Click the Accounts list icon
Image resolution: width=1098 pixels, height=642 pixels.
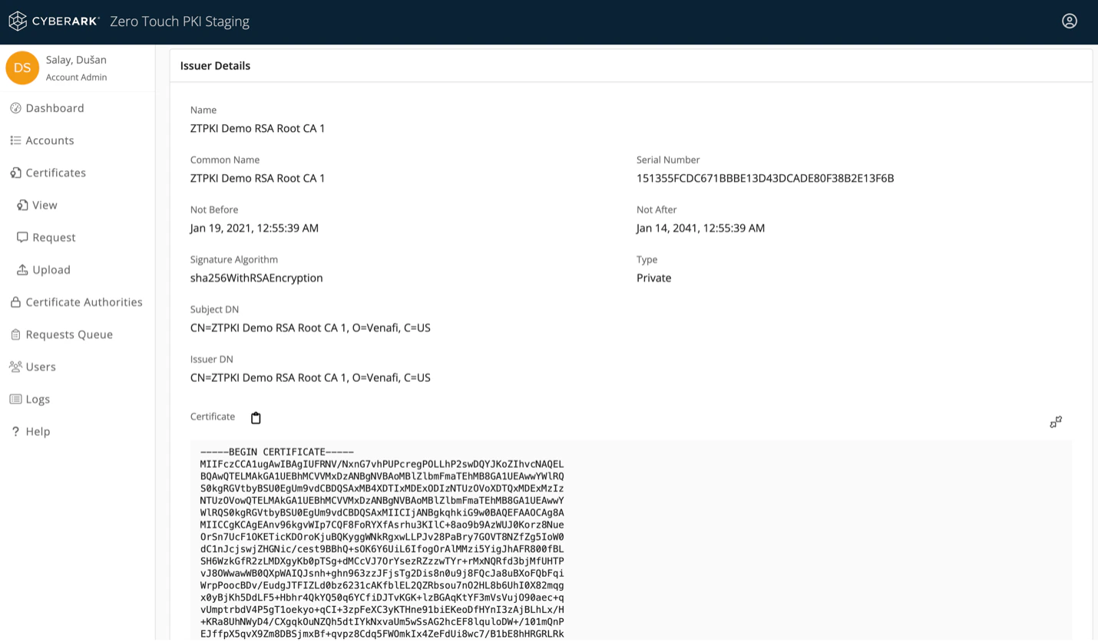(15, 140)
